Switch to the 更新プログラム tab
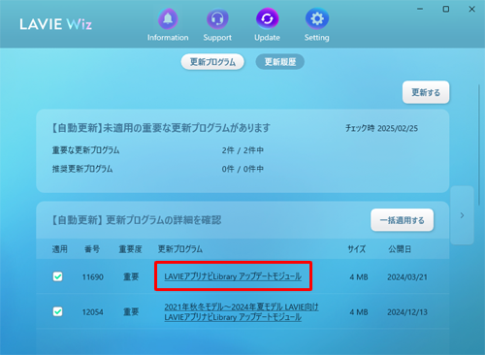The image size is (485, 355). click(212, 62)
